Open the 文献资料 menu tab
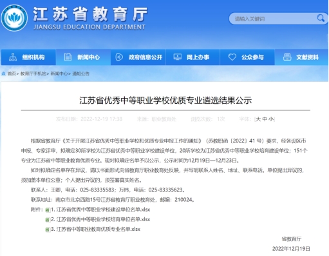This screenshot has height=256, width=329. (301, 57)
